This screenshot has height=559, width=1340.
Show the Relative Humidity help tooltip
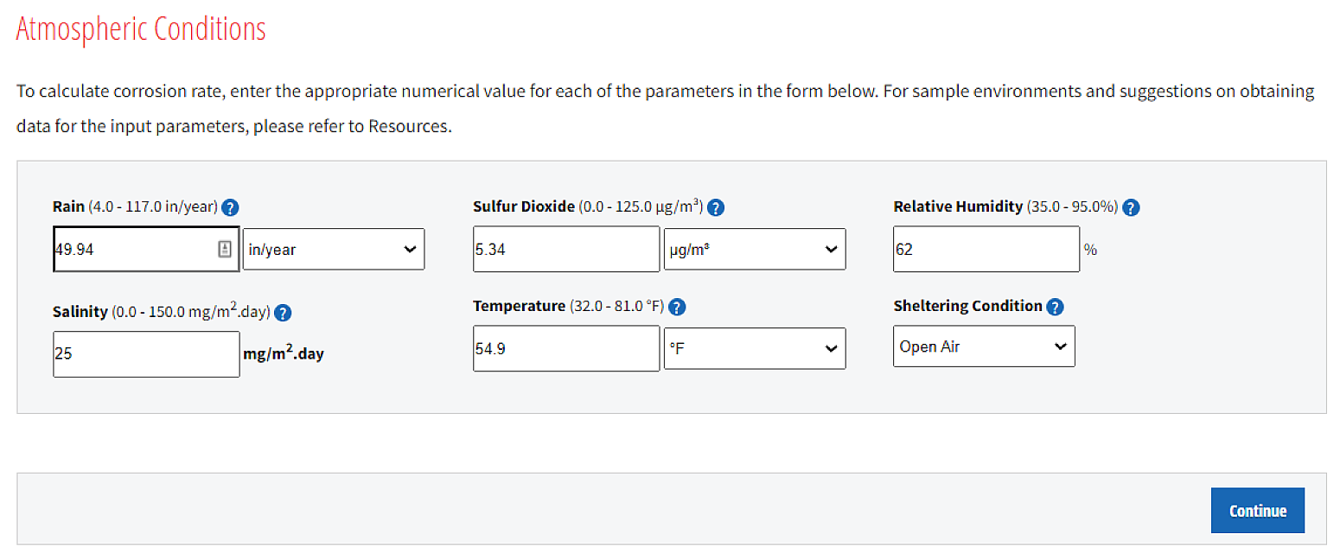coord(1130,207)
